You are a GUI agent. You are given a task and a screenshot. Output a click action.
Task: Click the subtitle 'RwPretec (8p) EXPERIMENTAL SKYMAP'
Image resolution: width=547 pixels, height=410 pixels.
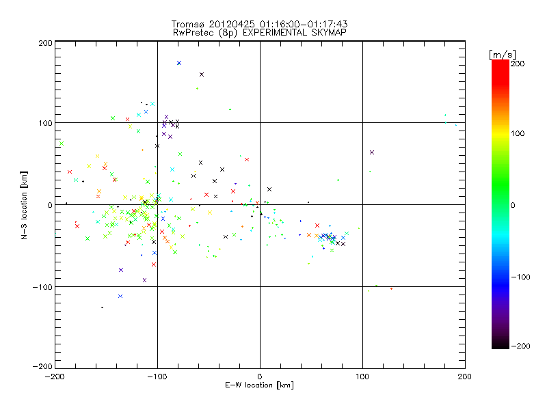pyautogui.click(x=260, y=33)
